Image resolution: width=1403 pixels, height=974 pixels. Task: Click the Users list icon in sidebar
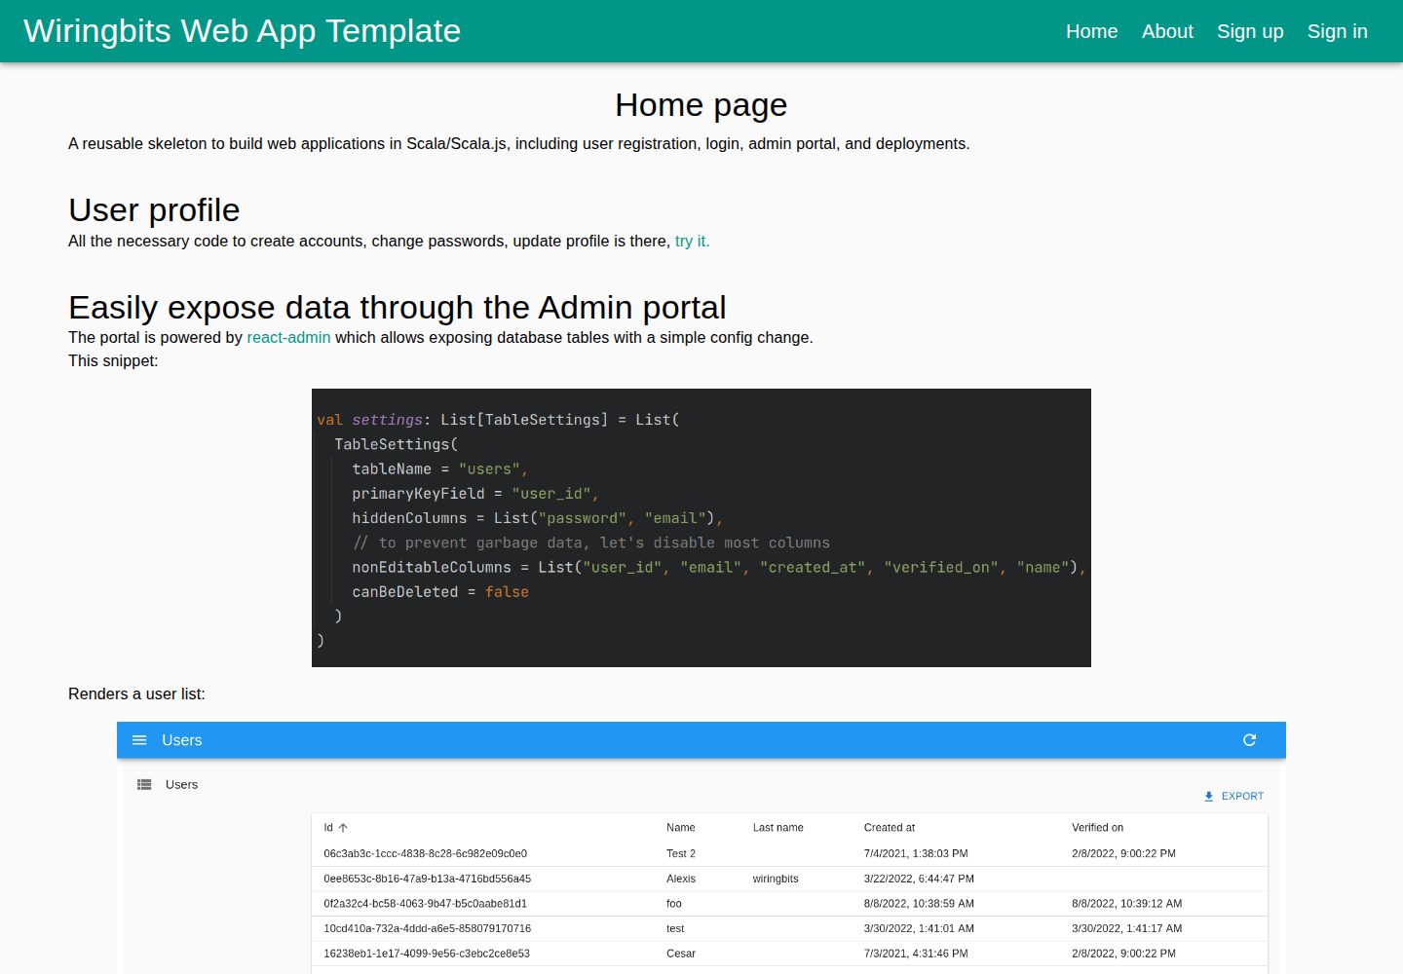(144, 784)
